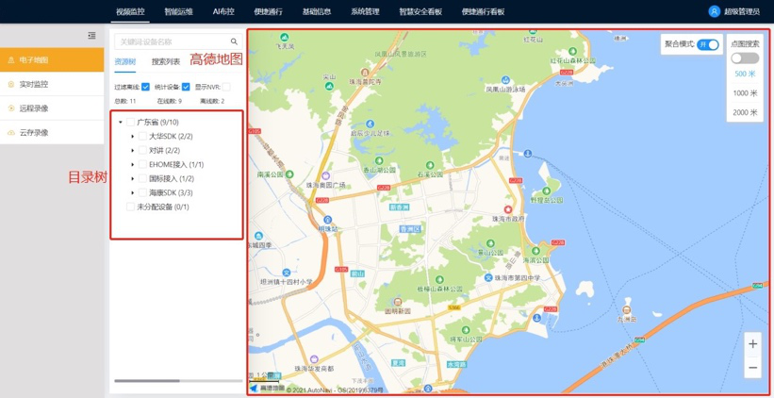Click the 景山公园 park marker
This screenshot has height=398, width=774.
pyautogui.click(x=490, y=243)
